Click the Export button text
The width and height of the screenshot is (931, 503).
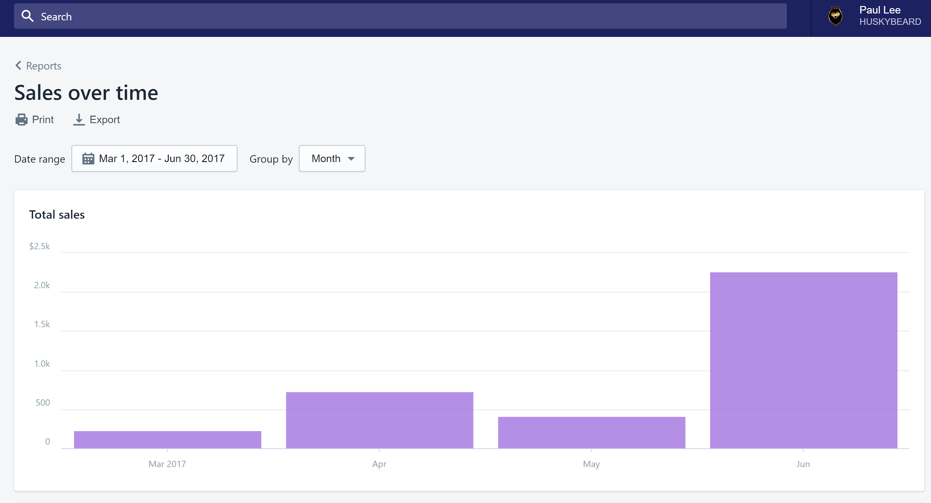tap(105, 120)
